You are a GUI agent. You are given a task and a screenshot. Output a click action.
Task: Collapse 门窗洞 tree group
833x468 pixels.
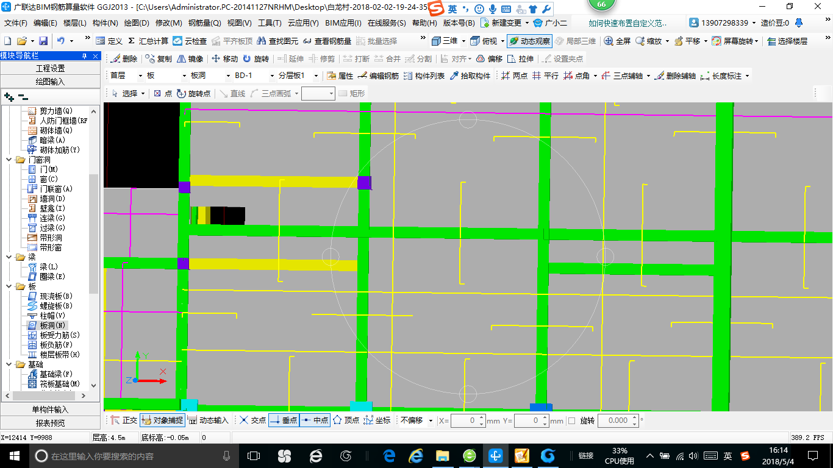point(10,160)
